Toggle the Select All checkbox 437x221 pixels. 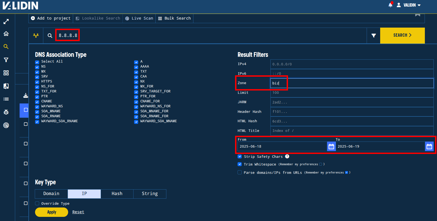coord(37,62)
